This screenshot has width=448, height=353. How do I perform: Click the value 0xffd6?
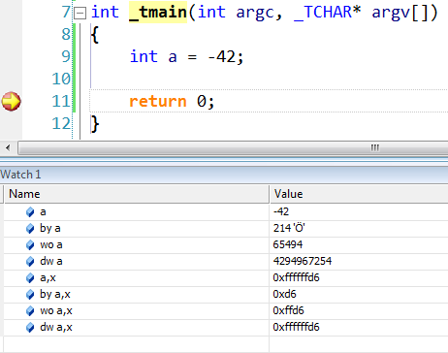288,310
